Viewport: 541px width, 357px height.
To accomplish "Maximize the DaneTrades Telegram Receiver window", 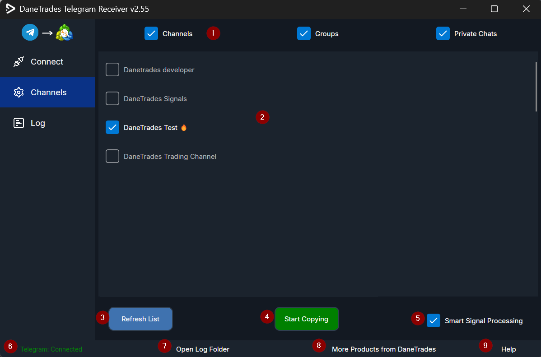I will click(494, 9).
